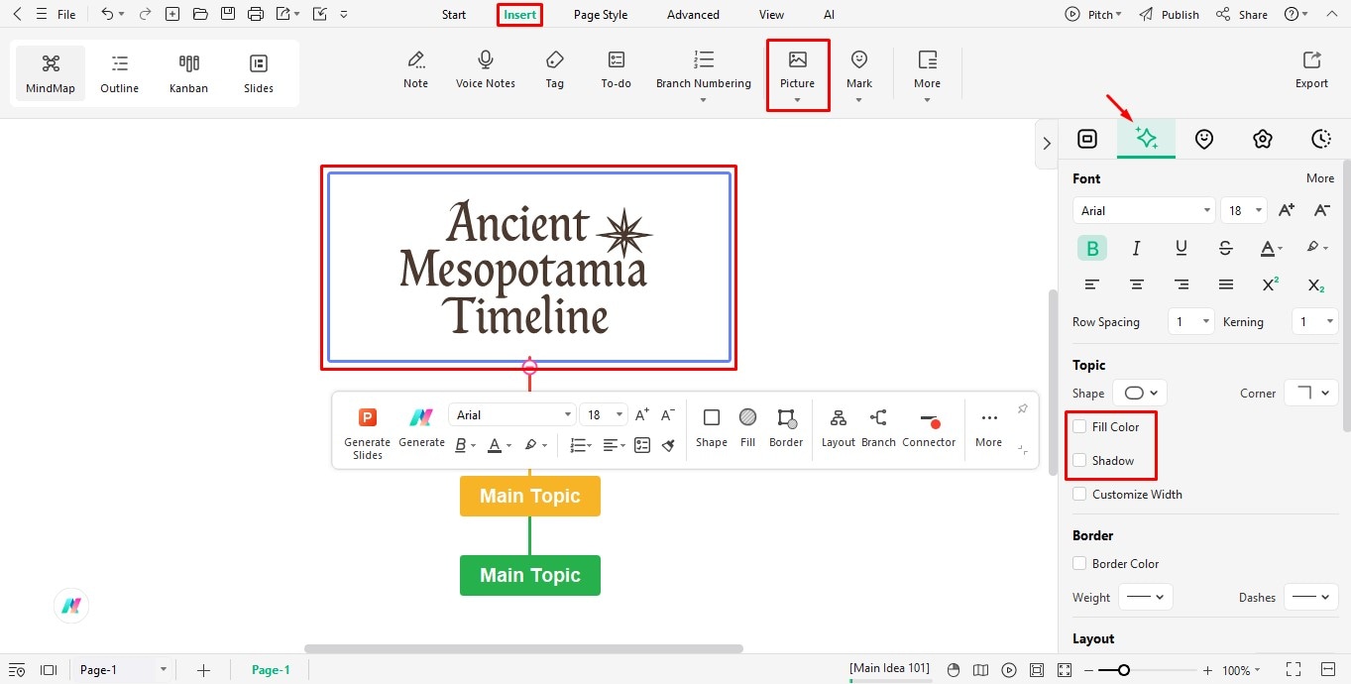
Task: Open the Corner style dropdown
Action: 1311,394
